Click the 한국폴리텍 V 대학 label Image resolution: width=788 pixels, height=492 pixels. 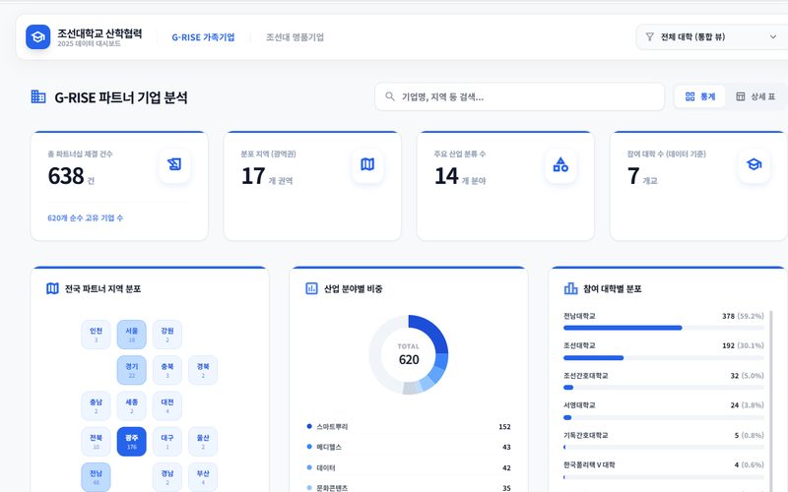click(x=589, y=464)
